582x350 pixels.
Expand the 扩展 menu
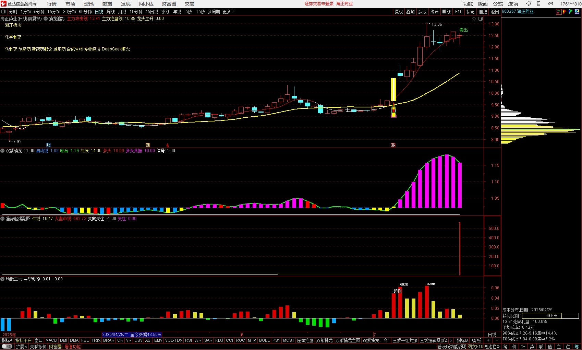click(21, 347)
